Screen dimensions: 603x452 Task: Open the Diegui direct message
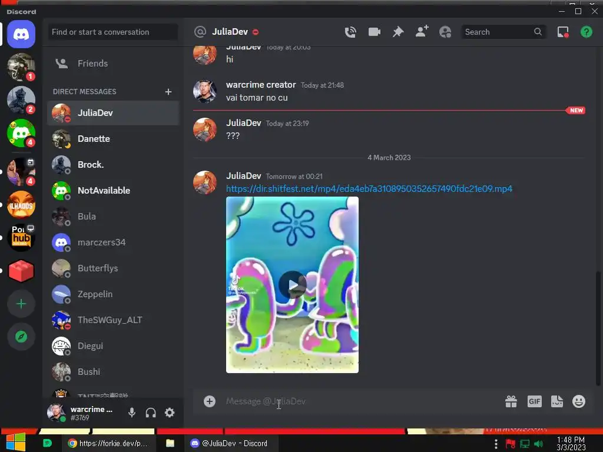pos(113,346)
